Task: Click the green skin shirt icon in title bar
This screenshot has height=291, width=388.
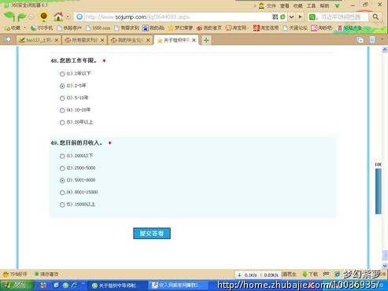Action: tap(337, 6)
